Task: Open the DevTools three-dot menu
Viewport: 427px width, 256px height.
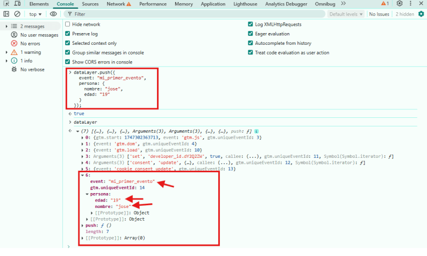Action: (x=410, y=4)
